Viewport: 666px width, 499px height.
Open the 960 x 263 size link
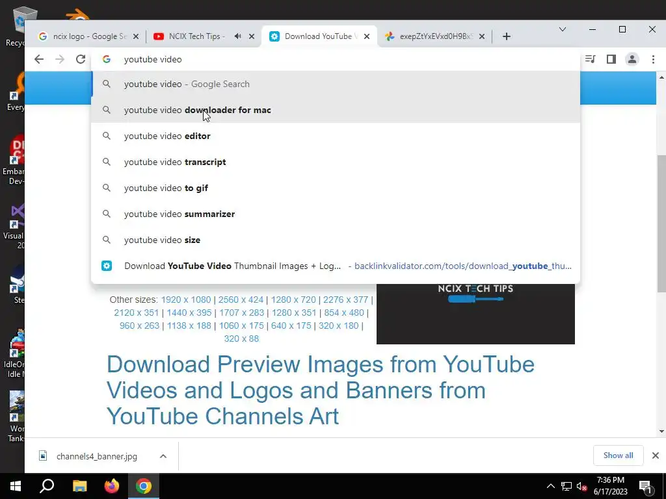[139, 326]
